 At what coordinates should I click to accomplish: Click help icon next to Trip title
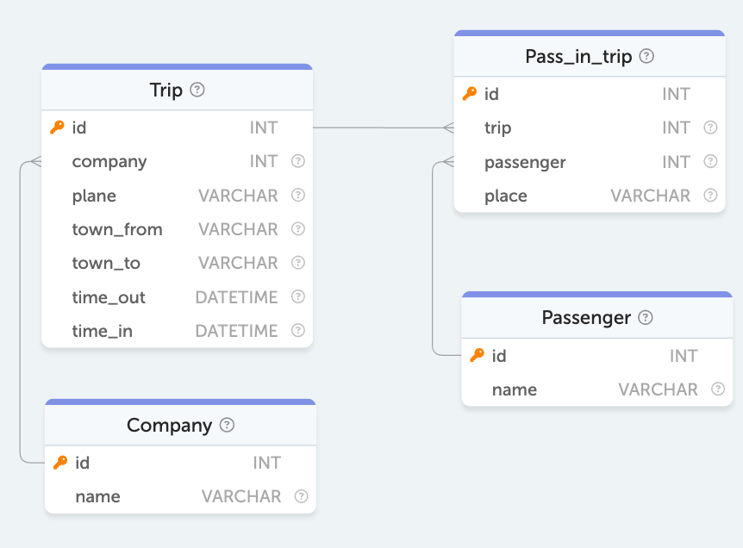pyautogui.click(x=197, y=90)
